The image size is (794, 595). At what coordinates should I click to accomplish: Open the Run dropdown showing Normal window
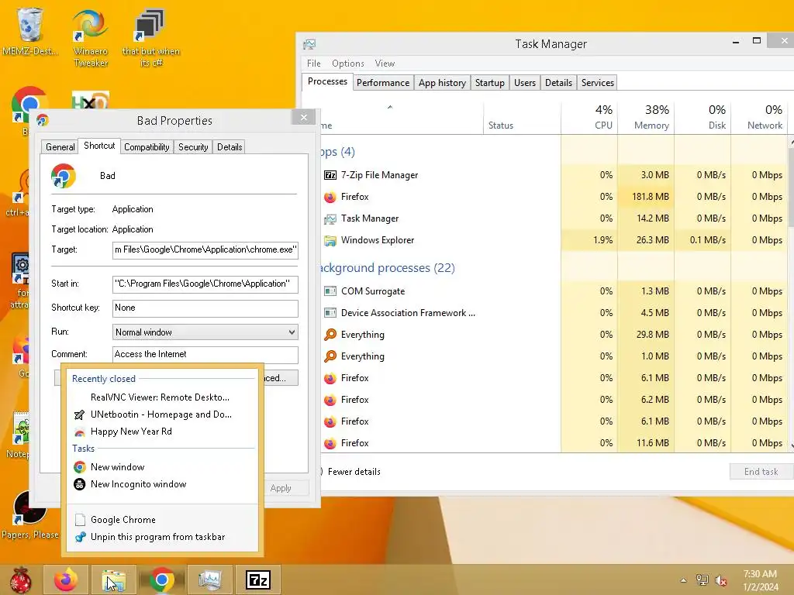[205, 332]
